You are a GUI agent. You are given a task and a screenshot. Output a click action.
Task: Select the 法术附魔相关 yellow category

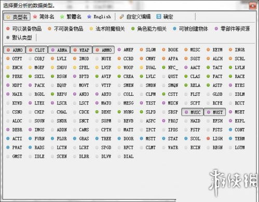pos(107,28)
